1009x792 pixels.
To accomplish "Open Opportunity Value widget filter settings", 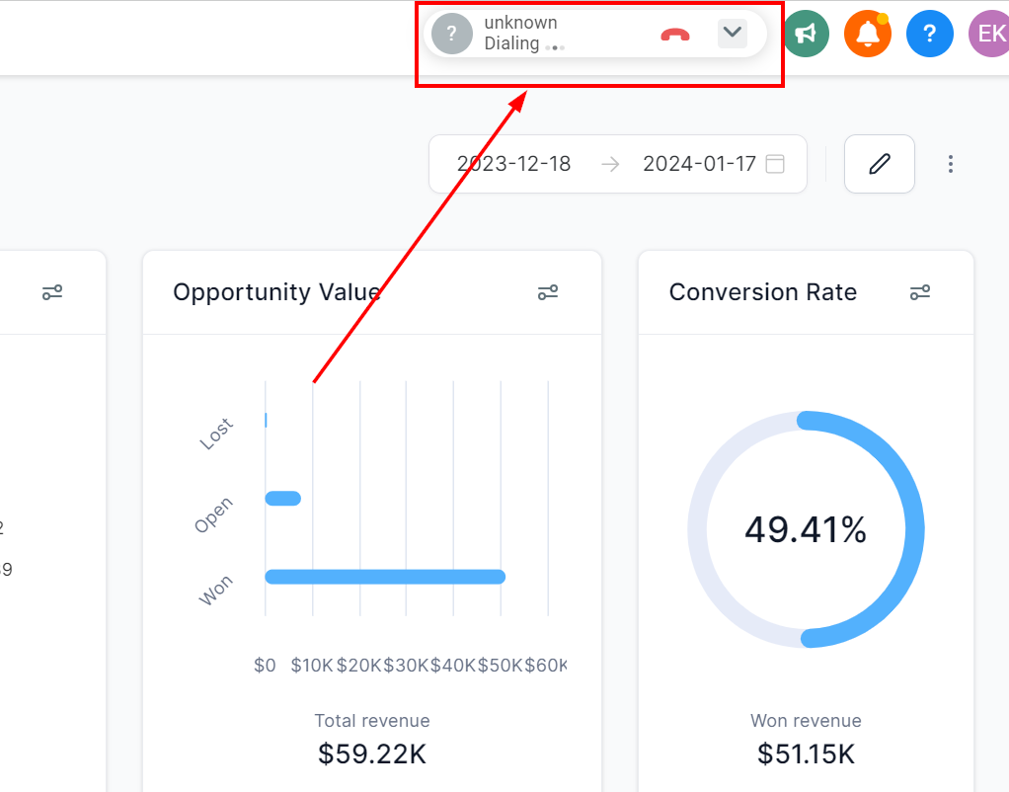I will [x=548, y=292].
